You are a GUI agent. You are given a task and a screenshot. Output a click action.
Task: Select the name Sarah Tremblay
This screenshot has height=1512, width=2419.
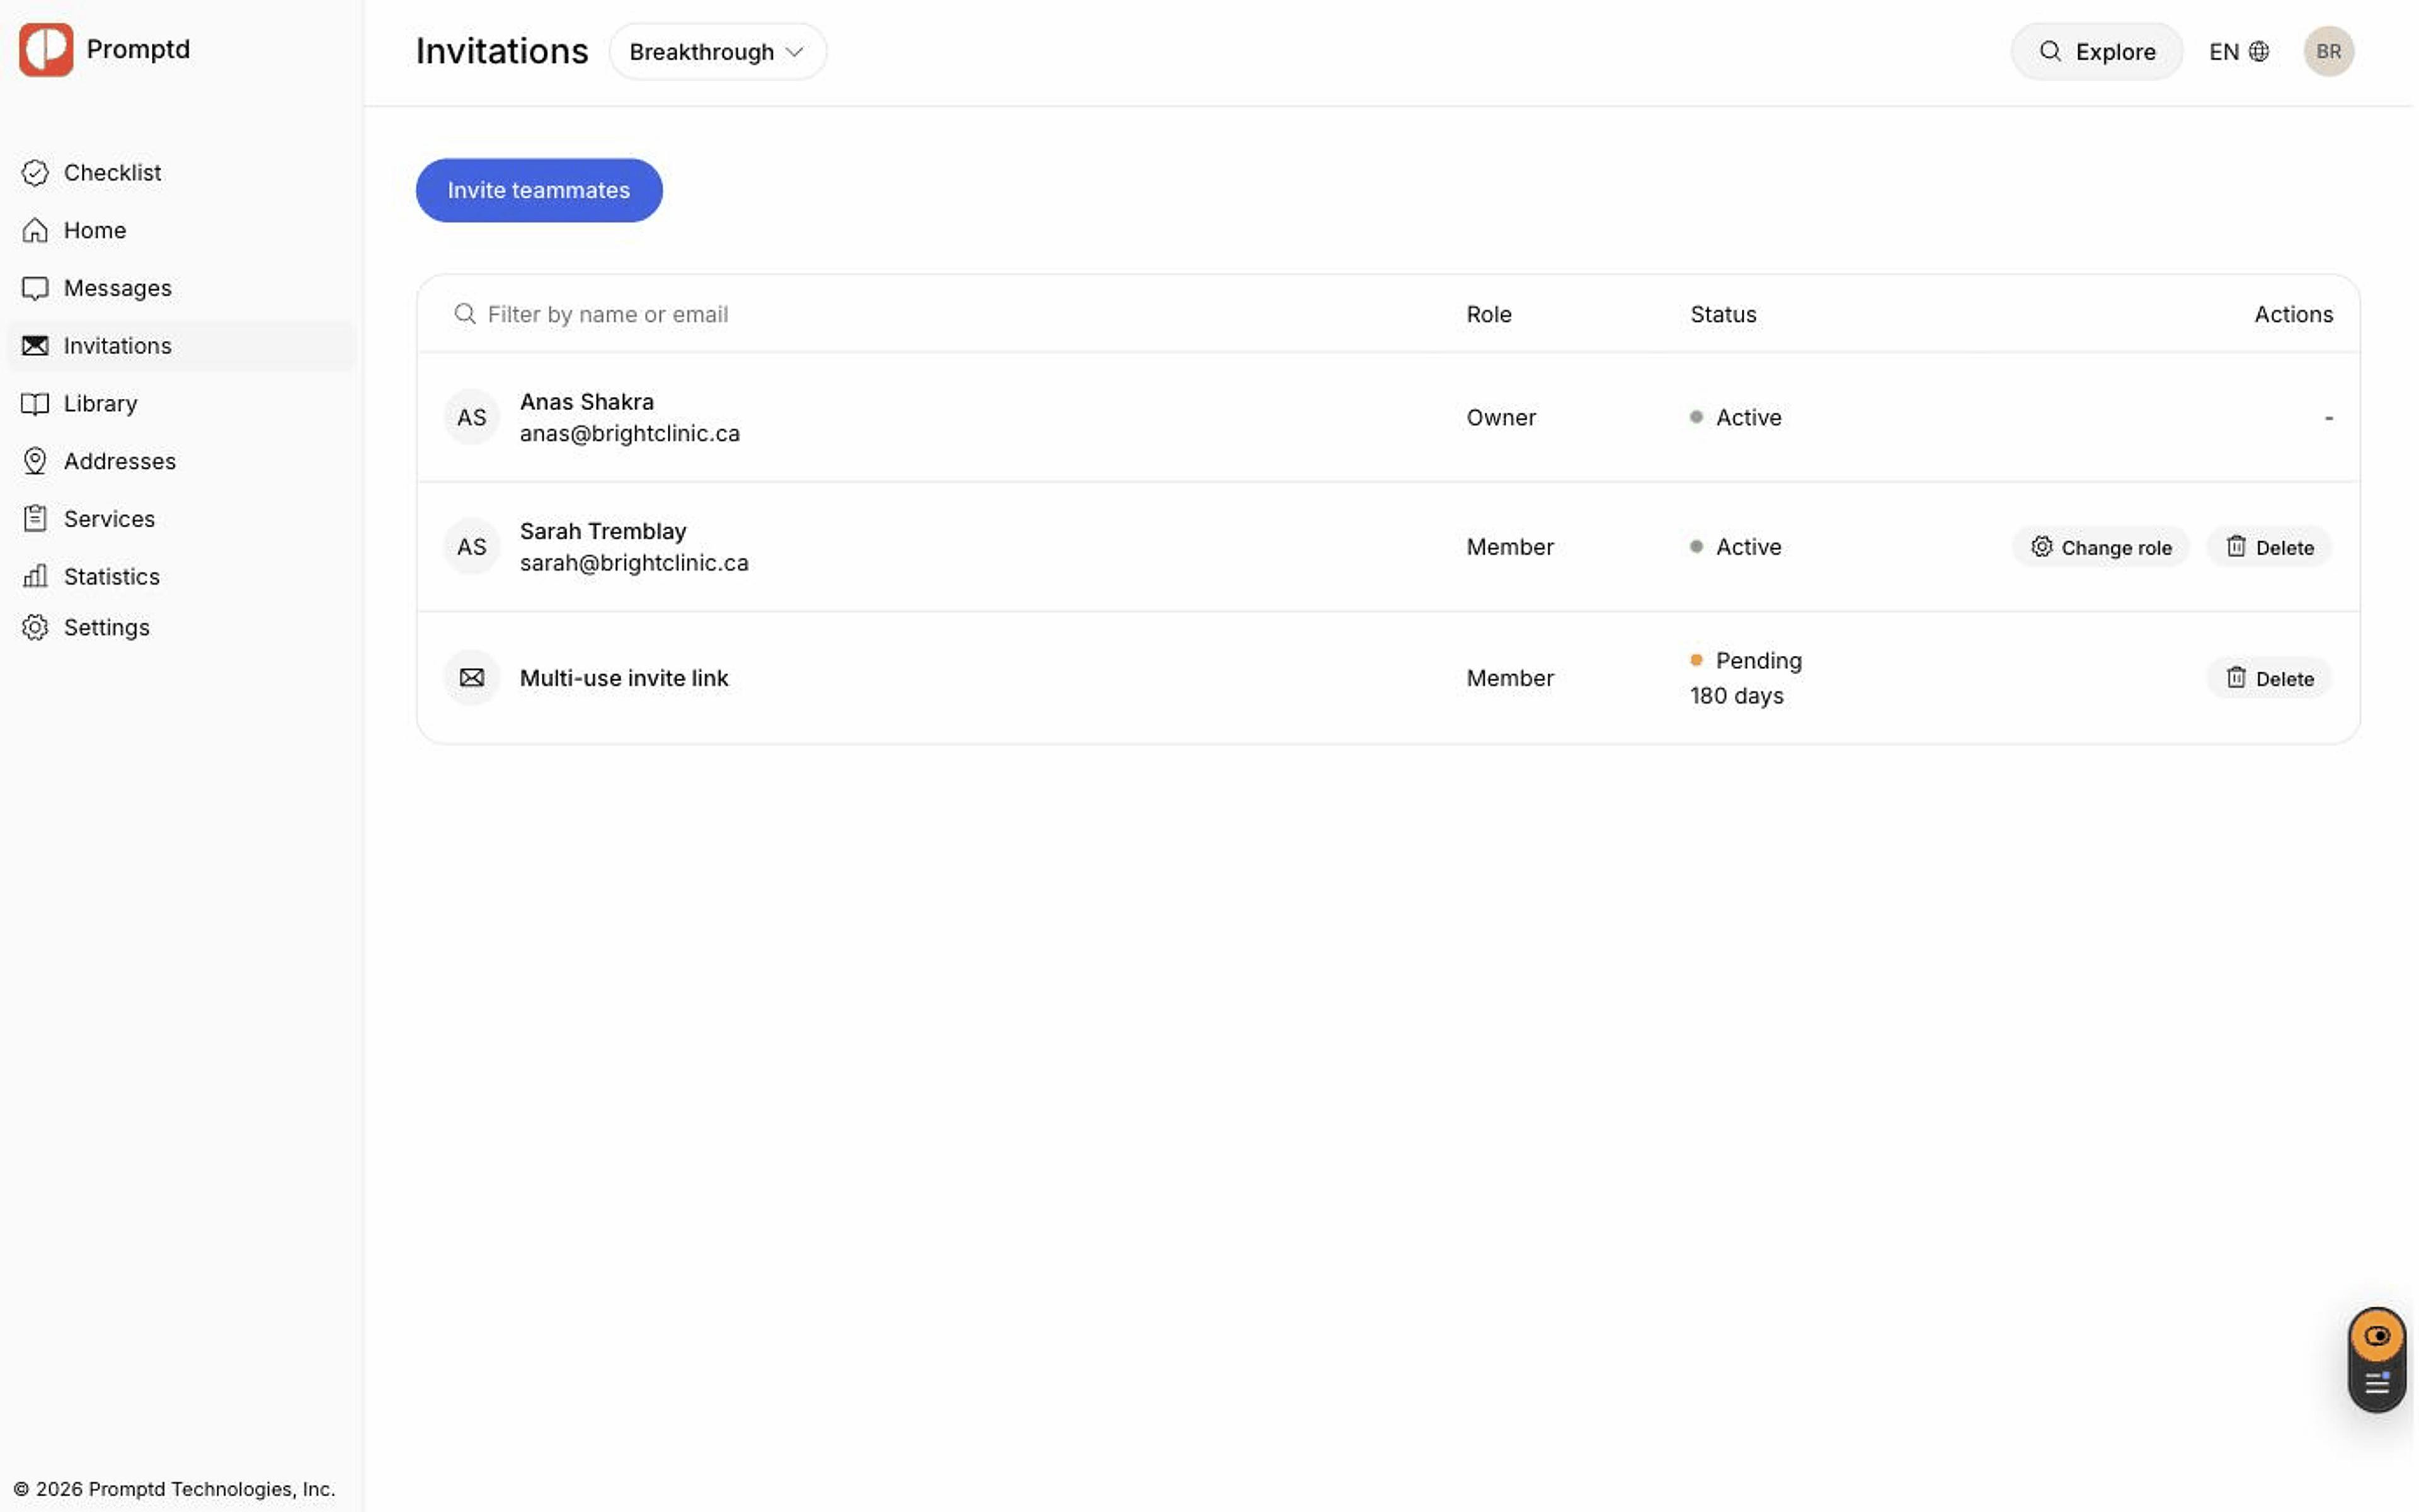pyautogui.click(x=603, y=532)
